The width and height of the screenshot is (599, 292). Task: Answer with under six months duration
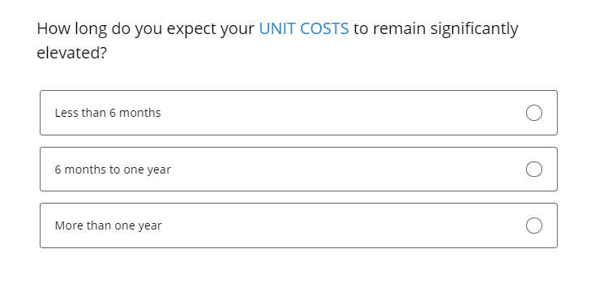tap(298, 113)
